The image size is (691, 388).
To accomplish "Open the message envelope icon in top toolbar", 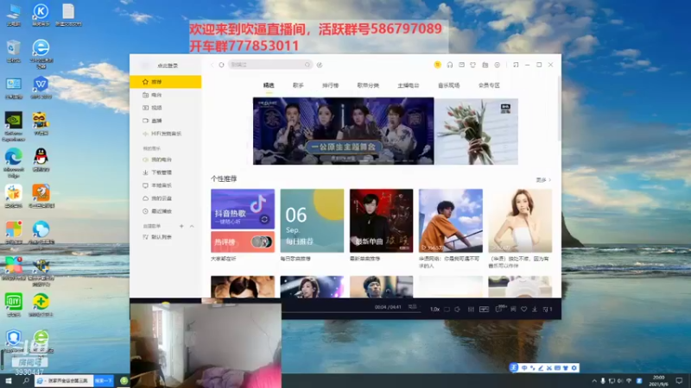I will (461, 65).
